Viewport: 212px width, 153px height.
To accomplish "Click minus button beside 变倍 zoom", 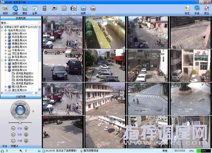I will pos(13,135).
